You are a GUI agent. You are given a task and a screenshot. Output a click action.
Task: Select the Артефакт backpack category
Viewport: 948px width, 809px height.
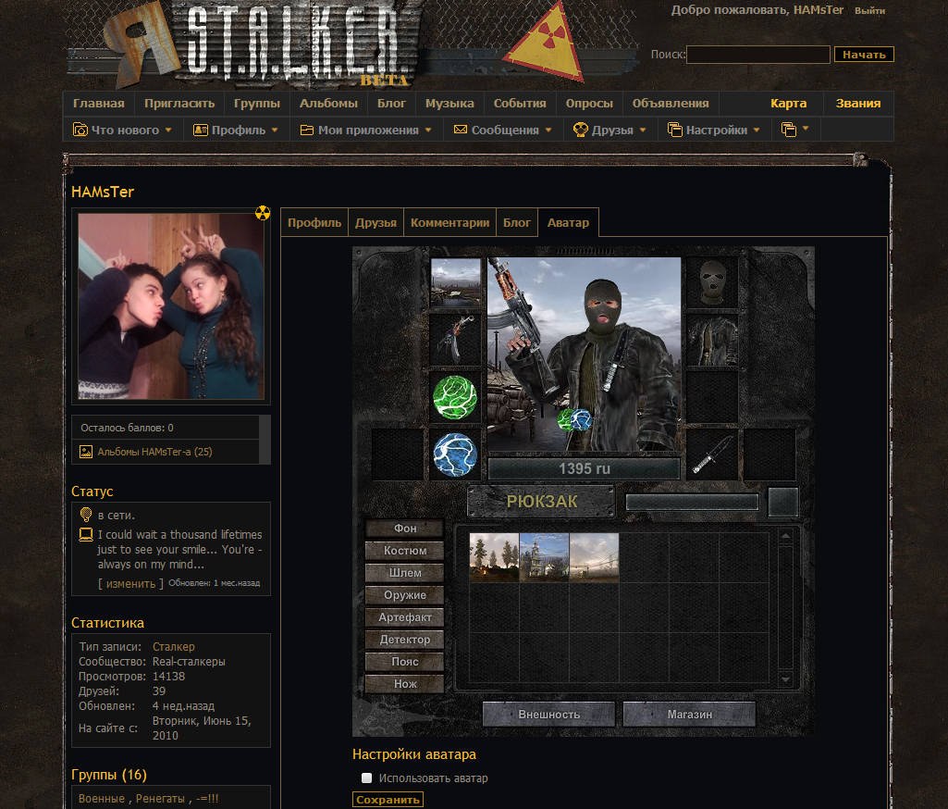(405, 617)
